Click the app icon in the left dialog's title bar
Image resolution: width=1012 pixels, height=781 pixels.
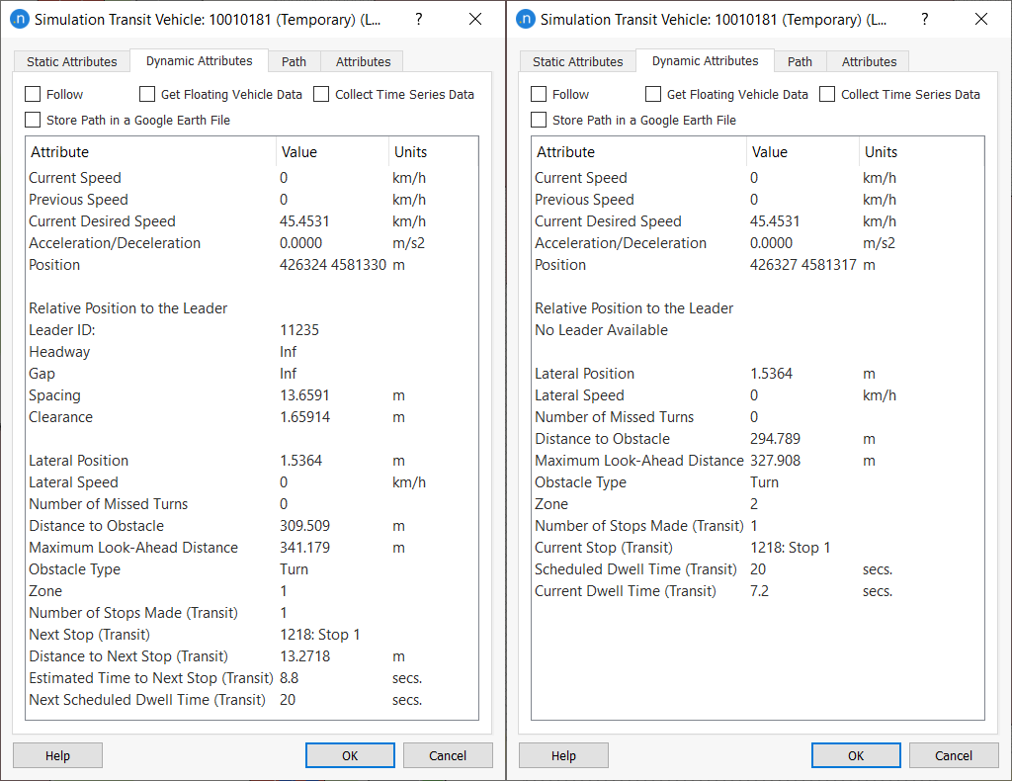19,20
